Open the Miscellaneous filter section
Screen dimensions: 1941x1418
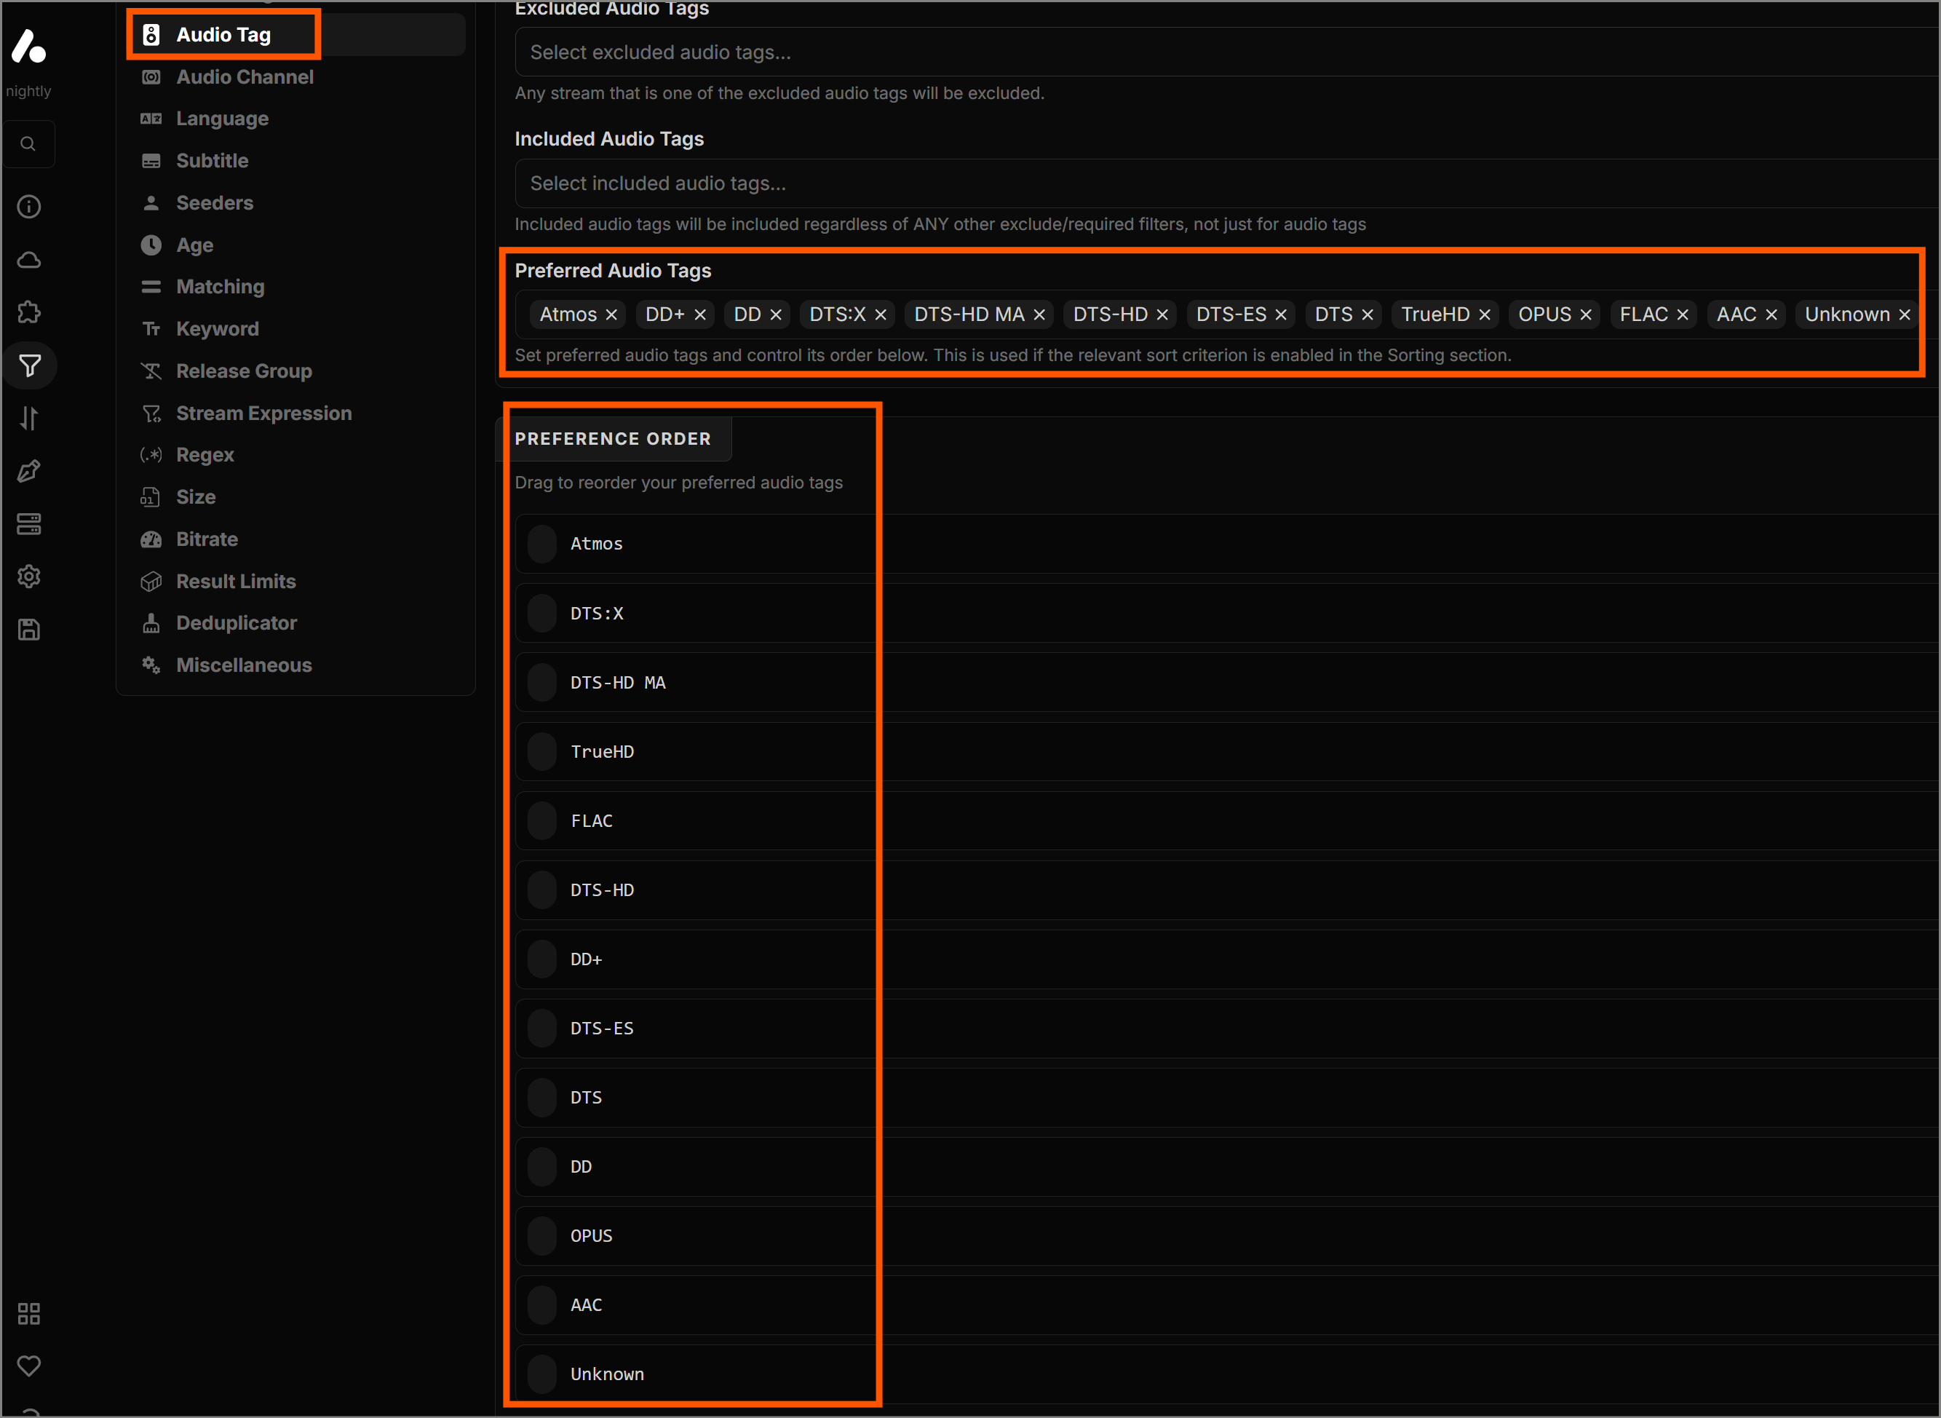tap(297, 665)
